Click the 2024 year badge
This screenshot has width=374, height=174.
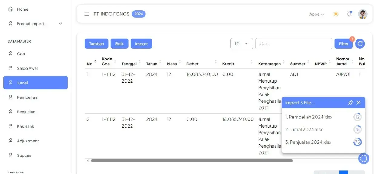[139, 14]
